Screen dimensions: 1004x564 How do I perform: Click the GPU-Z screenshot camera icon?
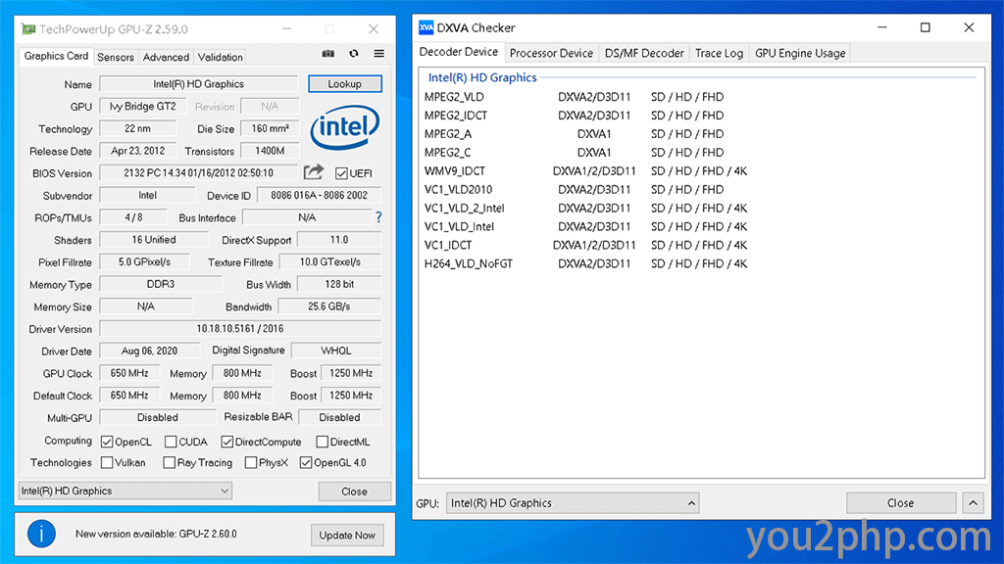tap(328, 55)
